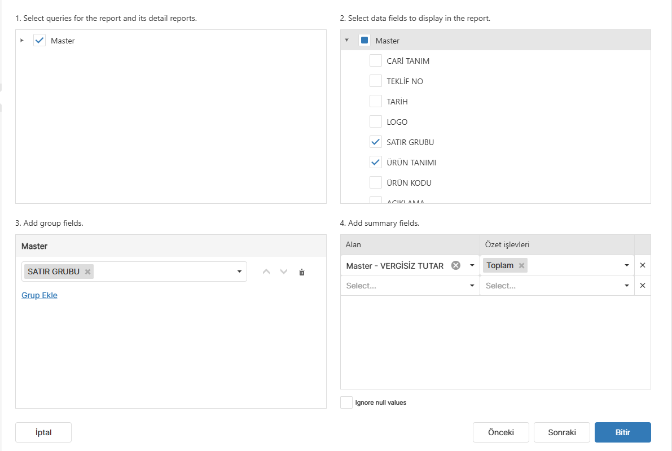The height and width of the screenshot is (451, 672).
Task: Clear the Master - VERGİSİZ TUTAR field selection
Action: click(x=456, y=265)
